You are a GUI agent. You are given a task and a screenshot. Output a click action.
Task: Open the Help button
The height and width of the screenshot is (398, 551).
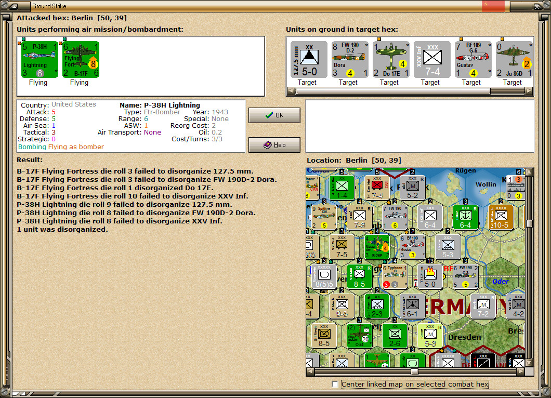click(274, 145)
